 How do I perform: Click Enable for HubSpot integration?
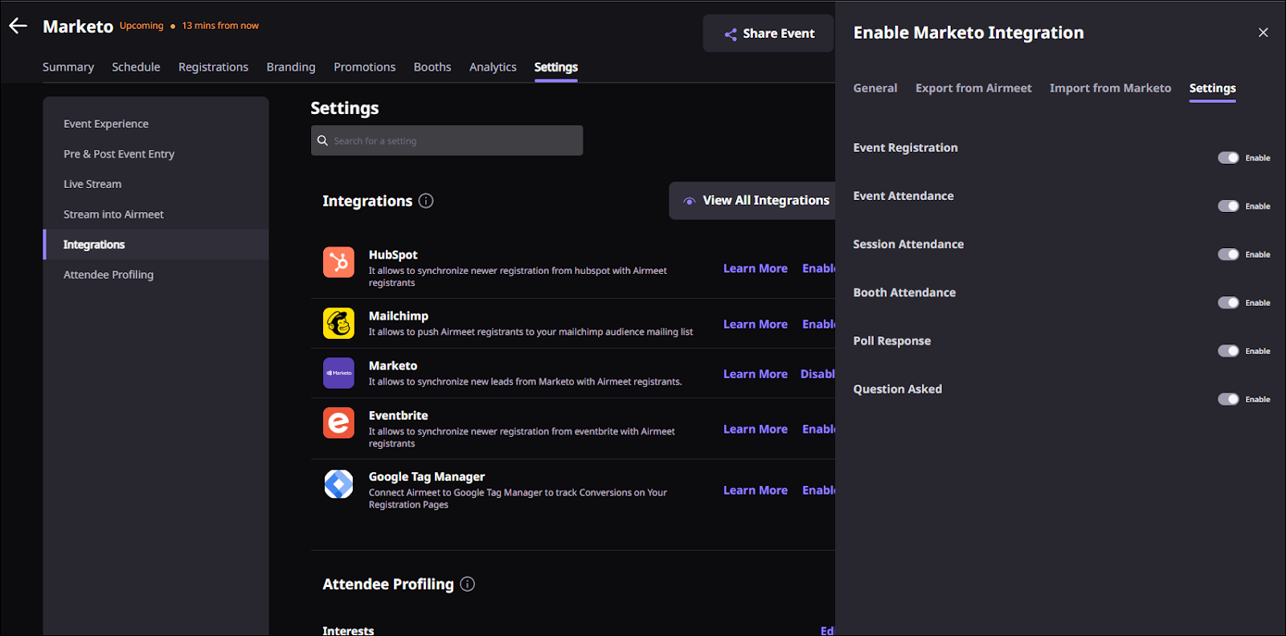click(818, 268)
